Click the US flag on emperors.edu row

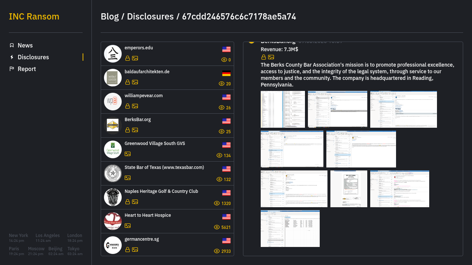pos(226,49)
